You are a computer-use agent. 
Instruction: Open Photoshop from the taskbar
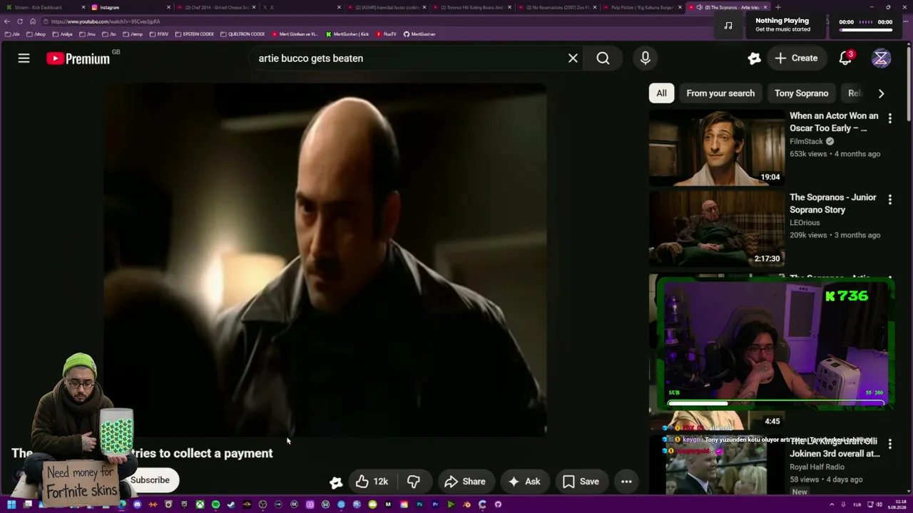tap(419, 504)
